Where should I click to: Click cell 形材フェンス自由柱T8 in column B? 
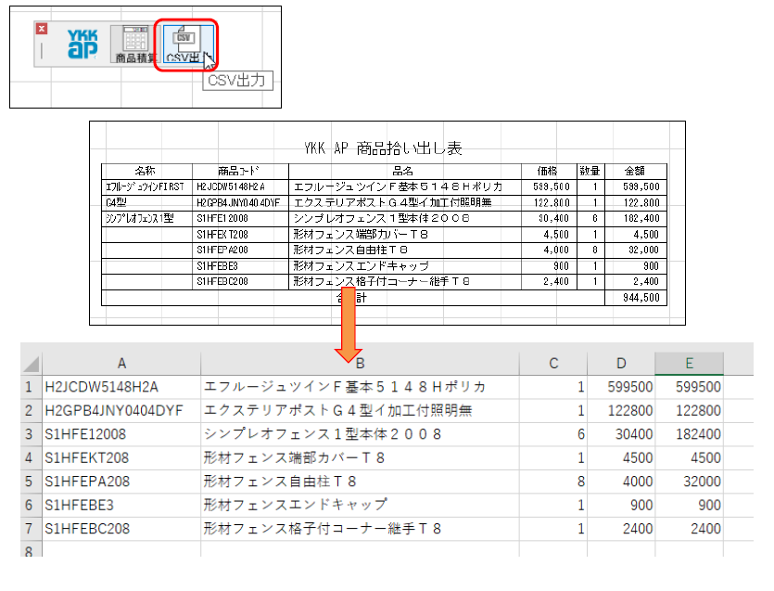(x=360, y=482)
